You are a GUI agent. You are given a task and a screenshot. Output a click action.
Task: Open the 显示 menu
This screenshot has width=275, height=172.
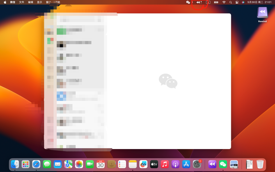click(x=39, y=2)
